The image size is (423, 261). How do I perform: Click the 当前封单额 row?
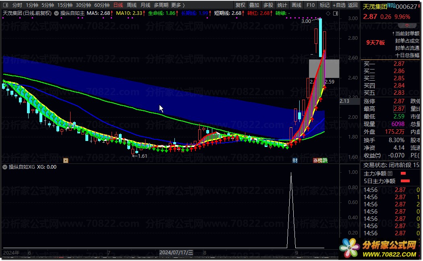[x=407, y=34]
